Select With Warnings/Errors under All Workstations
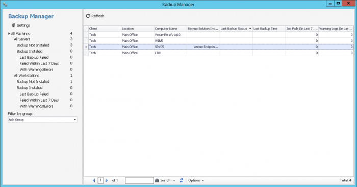 tap(36, 106)
